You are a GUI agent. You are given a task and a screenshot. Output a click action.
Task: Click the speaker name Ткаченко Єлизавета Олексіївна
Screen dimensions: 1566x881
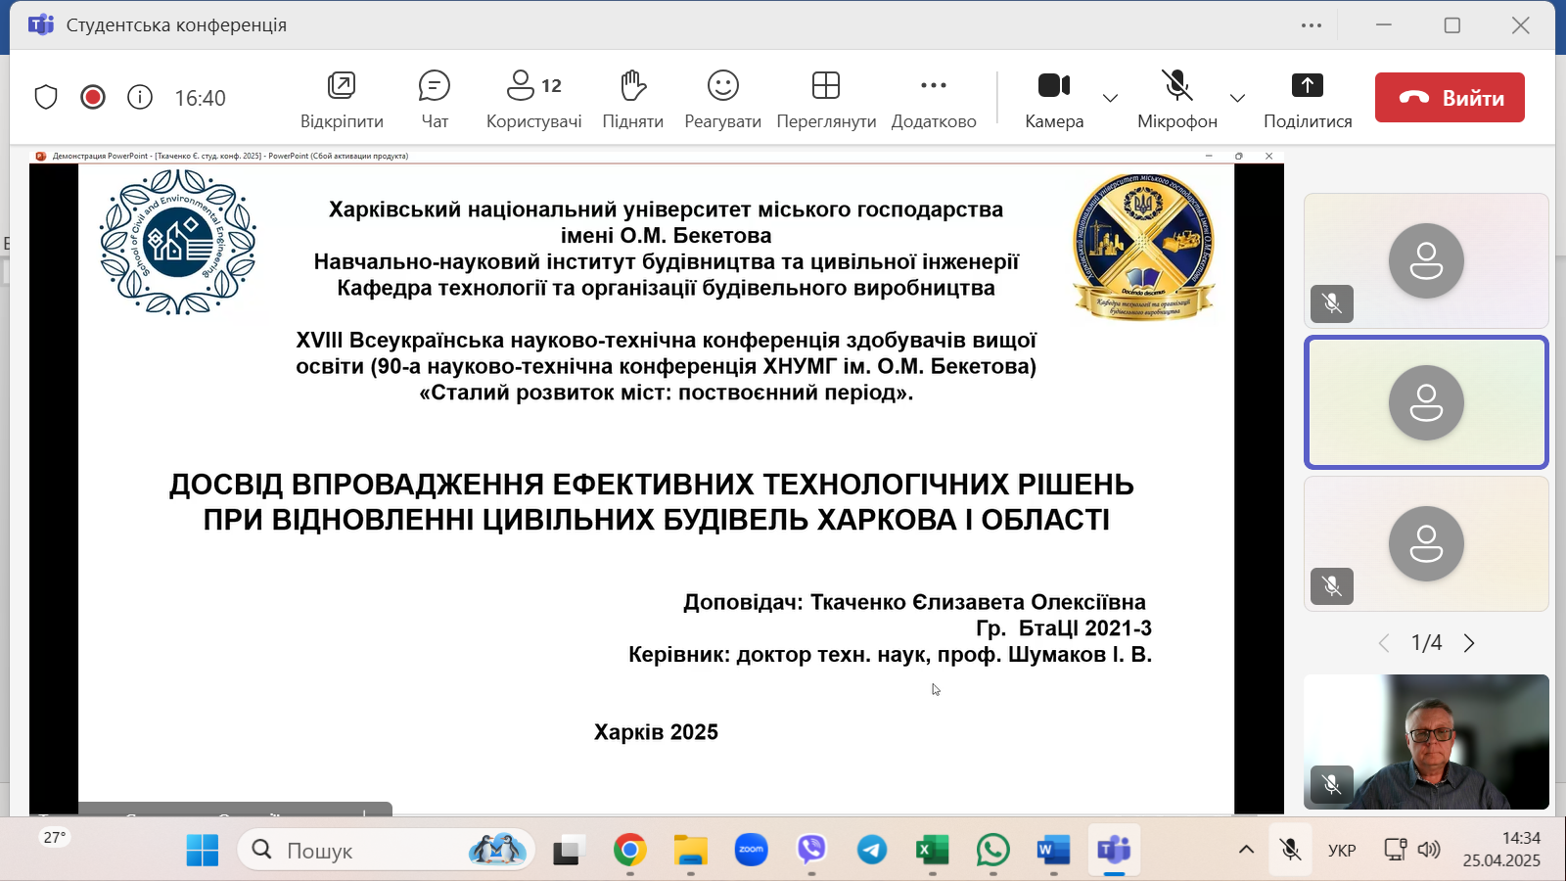click(978, 602)
